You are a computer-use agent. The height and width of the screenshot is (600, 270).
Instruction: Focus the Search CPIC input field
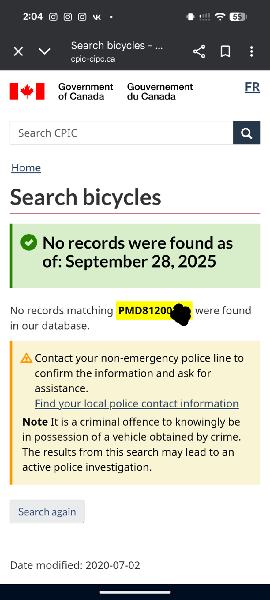tap(121, 133)
